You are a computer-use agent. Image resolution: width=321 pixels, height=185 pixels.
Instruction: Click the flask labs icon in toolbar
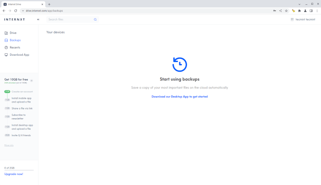(x=305, y=11)
